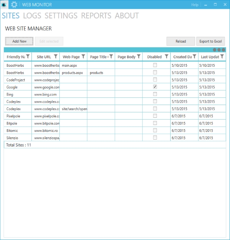Screen dimensions: 230x240
Task: Click the Total Sites : 11 footer
Action: point(18,145)
